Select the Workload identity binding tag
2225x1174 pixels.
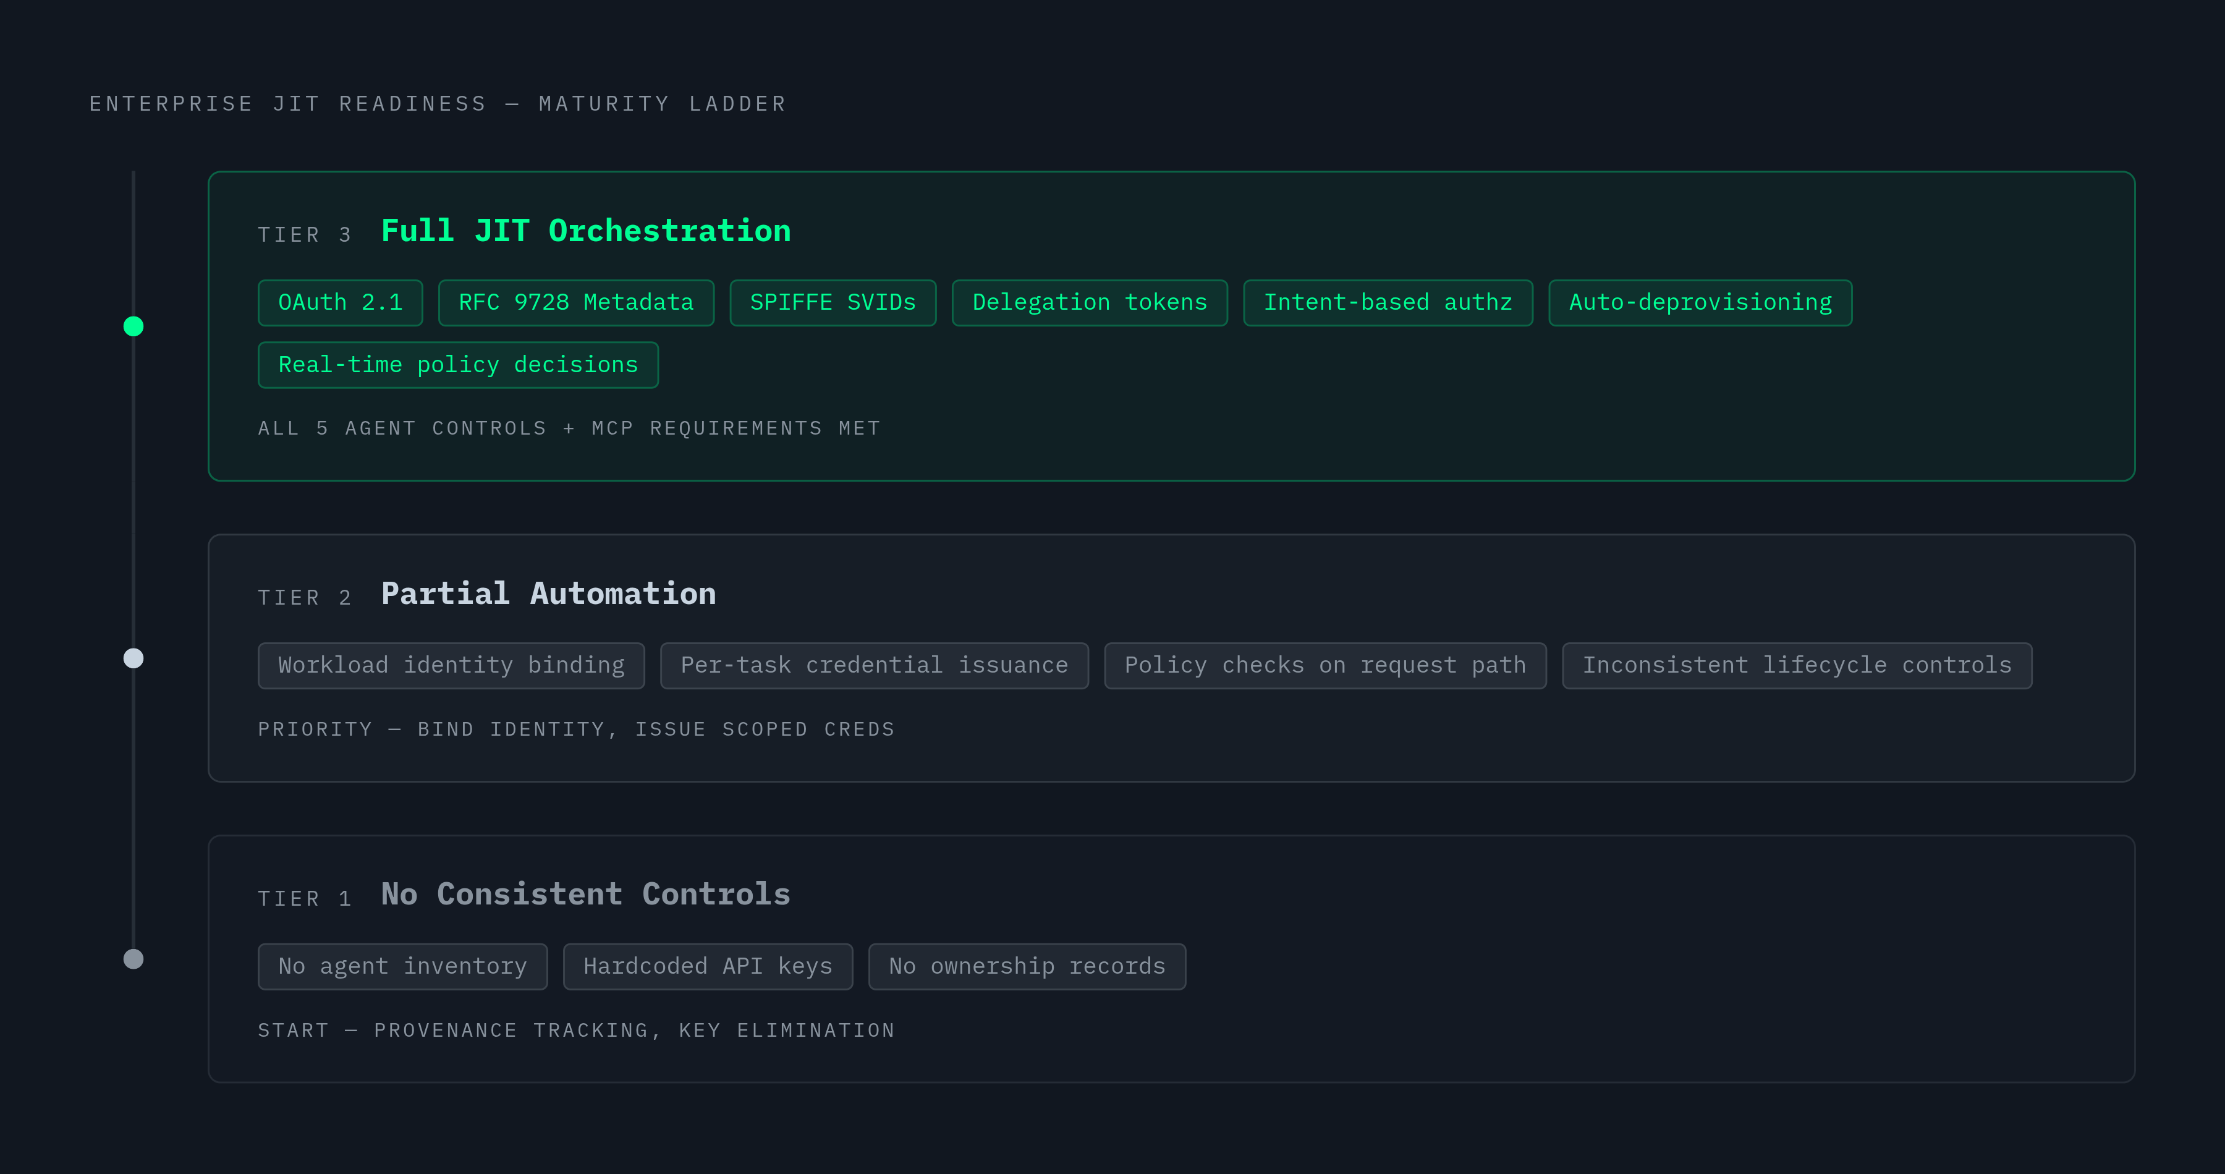point(451,665)
